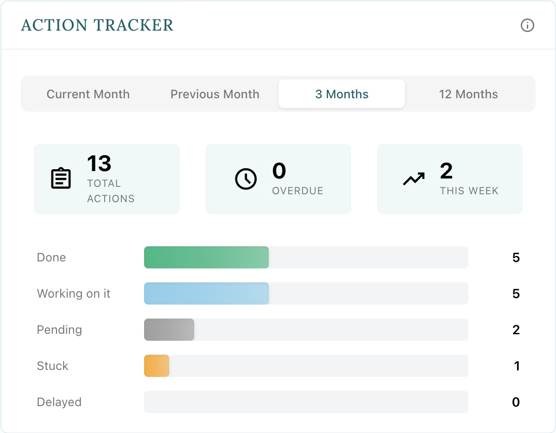Click the This Week summary card
The width and height of the screenshot is (556, 433).
coord(449,178)
